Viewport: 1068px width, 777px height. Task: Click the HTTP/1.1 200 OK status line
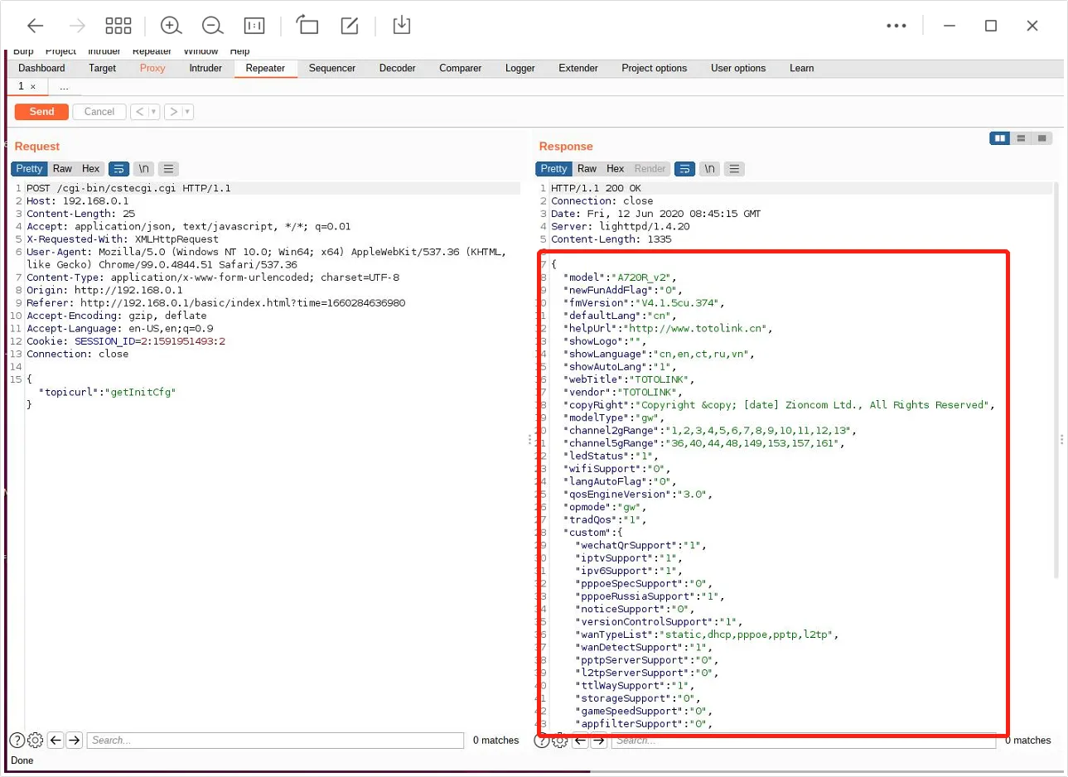pos(596,189)
